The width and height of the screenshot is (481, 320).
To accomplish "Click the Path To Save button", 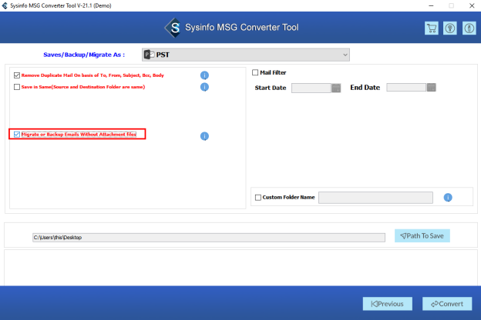I will 422,236.
